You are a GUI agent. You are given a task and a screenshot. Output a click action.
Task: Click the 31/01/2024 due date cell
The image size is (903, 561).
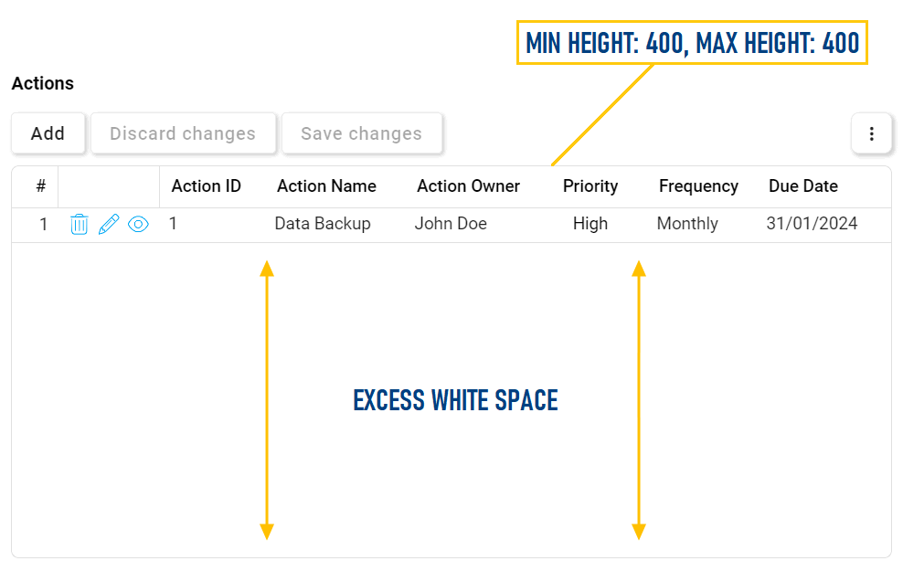(x=812, y=224)
